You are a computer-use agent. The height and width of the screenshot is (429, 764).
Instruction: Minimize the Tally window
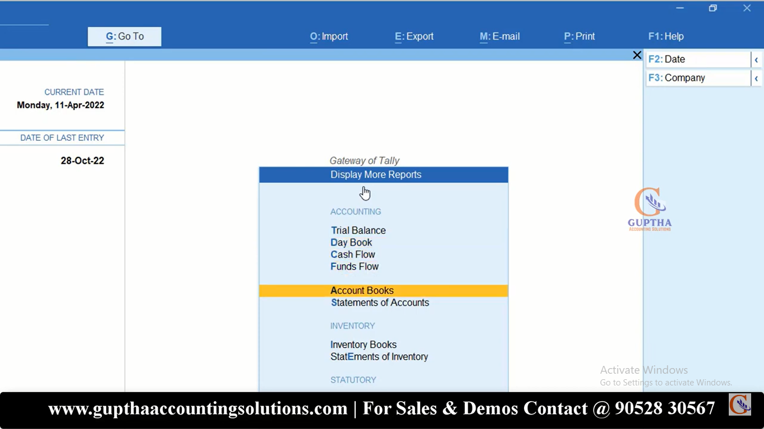(x=680, y=8)
